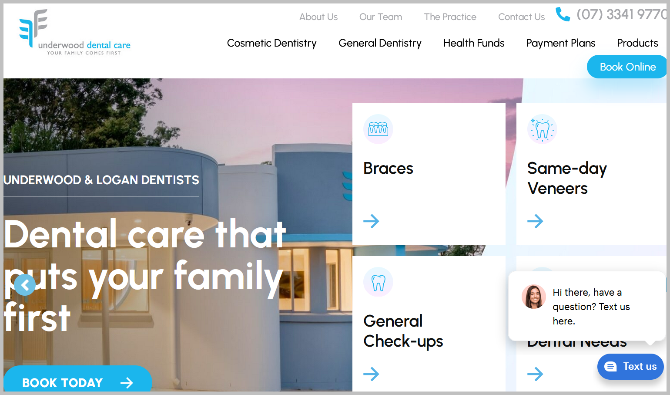The image size is (670, 395).
Task: Open the Text us chat button
Action: pos(630,367)
